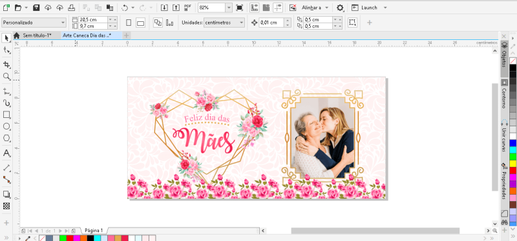Toggle snap off icon

click(293, 8)
